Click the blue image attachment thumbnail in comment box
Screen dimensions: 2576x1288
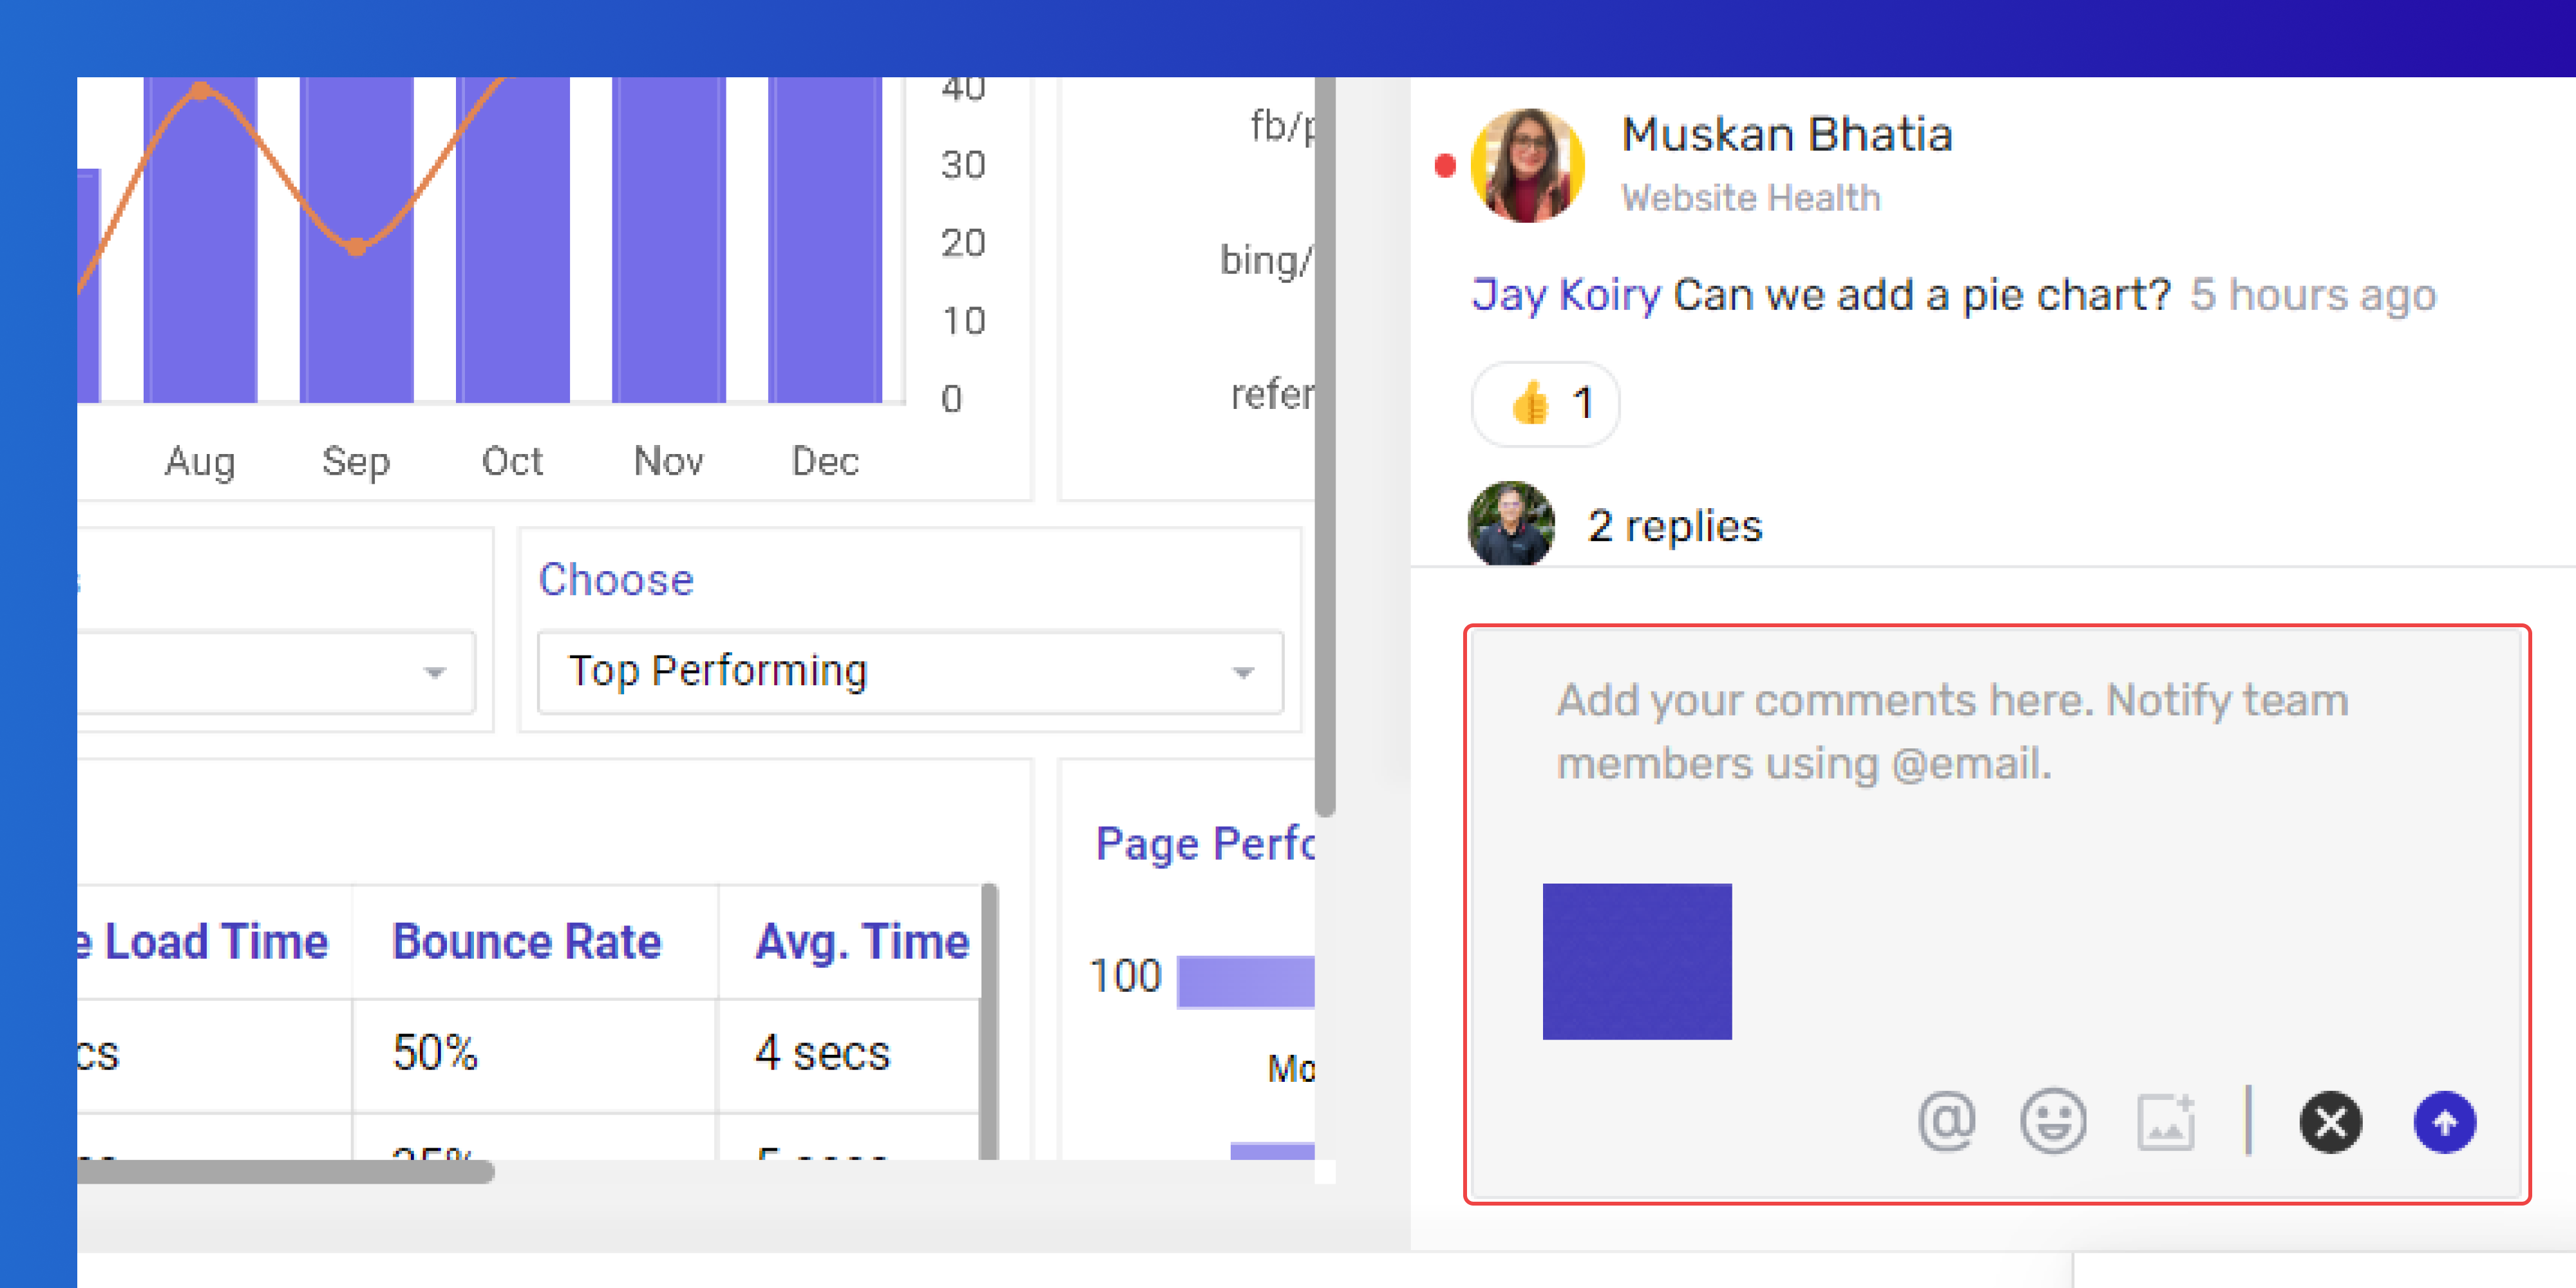(x=1636, y=961)
